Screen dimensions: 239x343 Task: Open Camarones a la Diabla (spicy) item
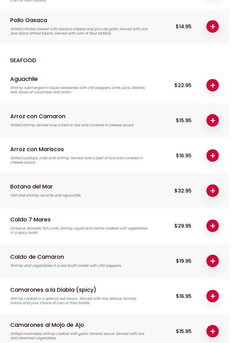tap(53, 290)
